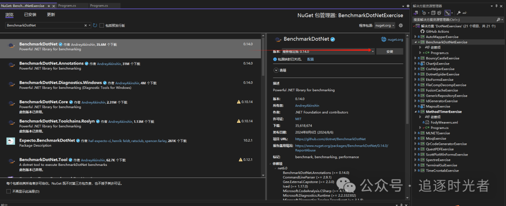Screen dimensions: 506x206
Task: Expand the MLNETExercise project node
Action: pyautogui.click(x=415, y=133)
